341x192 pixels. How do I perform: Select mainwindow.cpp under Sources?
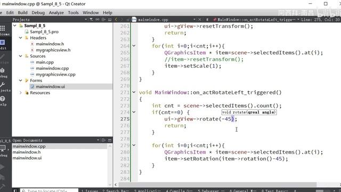(52, 68)
